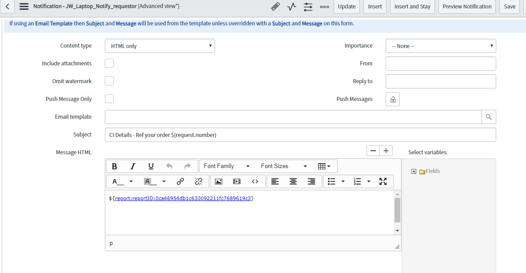Viewport: 526px width, 273px height.
Task: Shrink the editor with minus button
Action: pos(373,151)
